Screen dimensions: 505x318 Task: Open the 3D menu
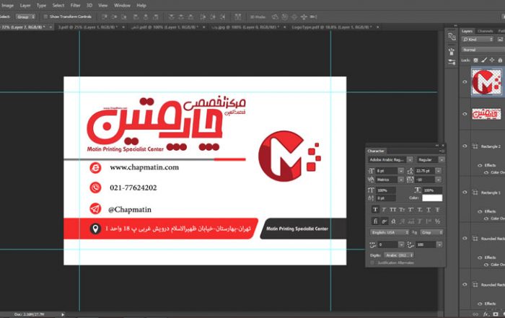point(89,6)
